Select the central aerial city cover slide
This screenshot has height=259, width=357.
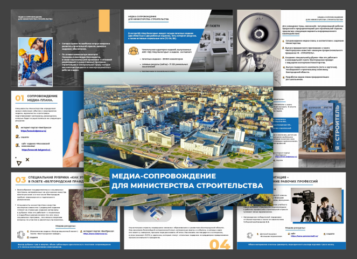click(x=178, y=139)
